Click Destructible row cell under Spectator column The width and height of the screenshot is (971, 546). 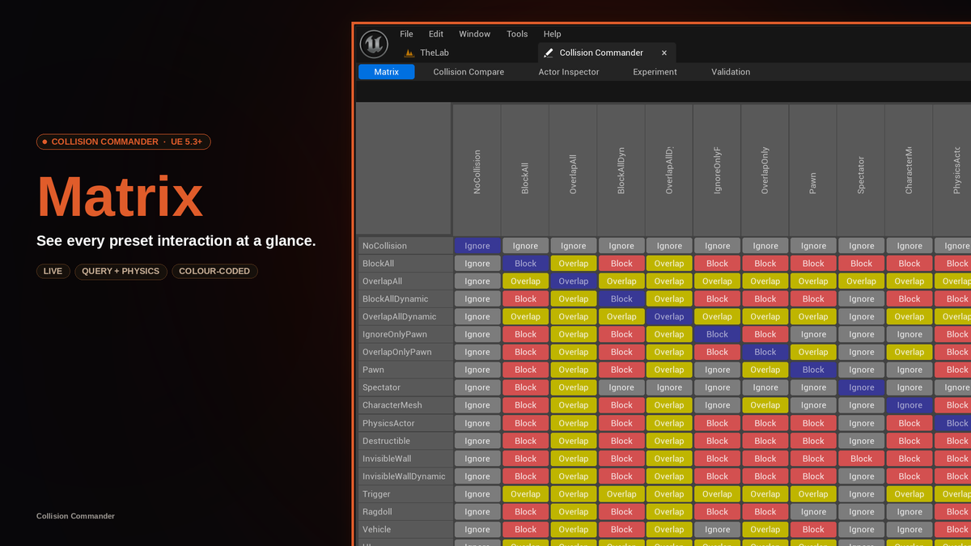[861, 441]
